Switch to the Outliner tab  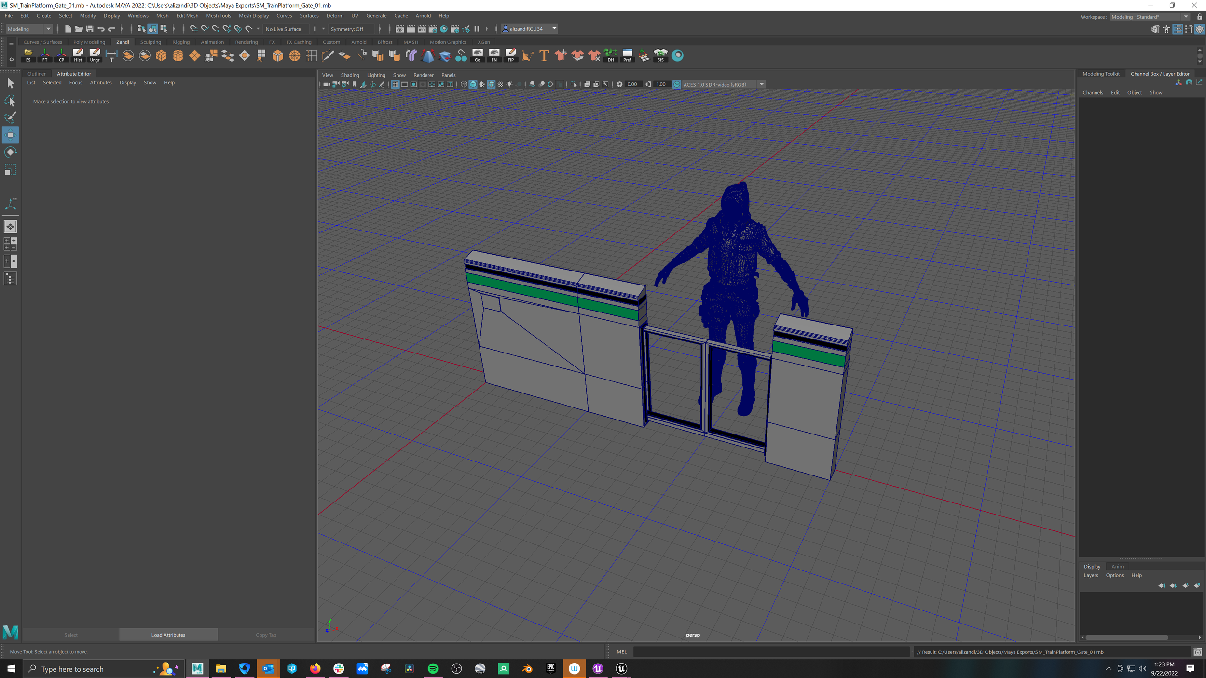pyautogui.click(x=37, y=74)
